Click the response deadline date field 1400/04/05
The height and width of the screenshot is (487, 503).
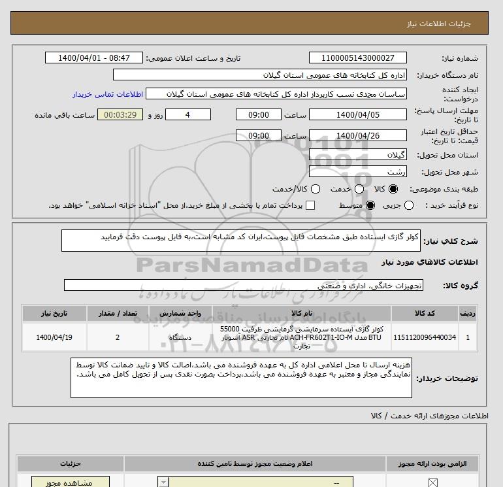click(x=357, y=114)
